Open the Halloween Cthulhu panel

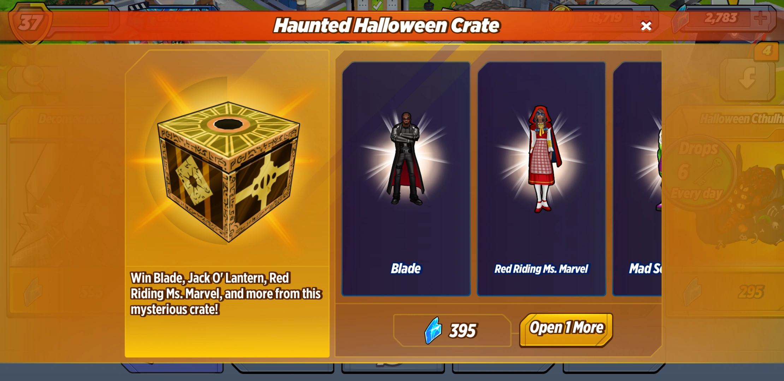coord(741,119)
